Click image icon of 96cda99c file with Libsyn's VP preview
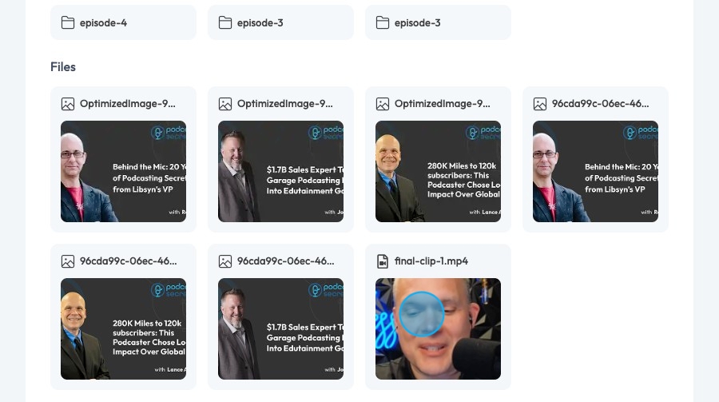 [x=540, y=104]
